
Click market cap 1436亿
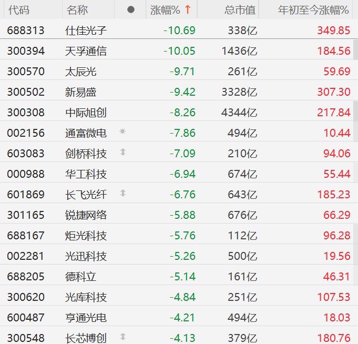click(239, 51)
